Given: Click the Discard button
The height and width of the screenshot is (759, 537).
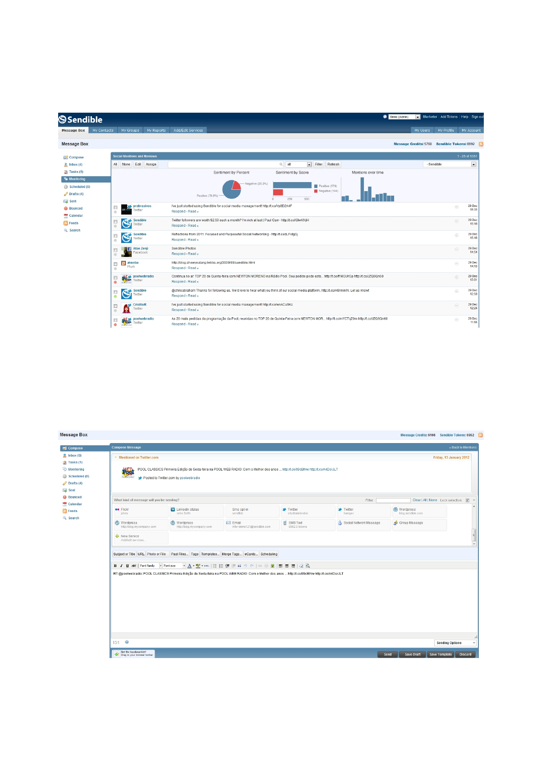Looking at the screenshot, I should coord(465,654).
